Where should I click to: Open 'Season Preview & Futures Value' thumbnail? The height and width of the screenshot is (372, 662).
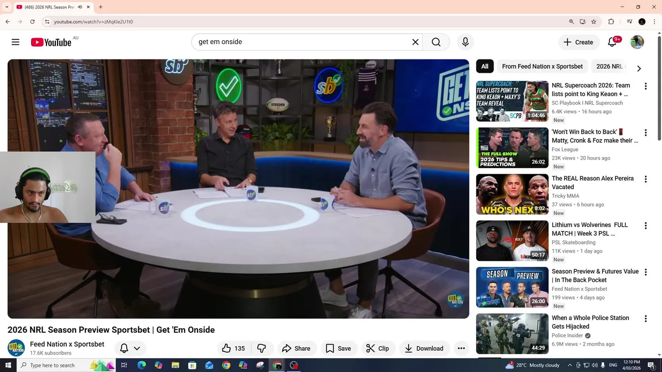tap(512, 287)
